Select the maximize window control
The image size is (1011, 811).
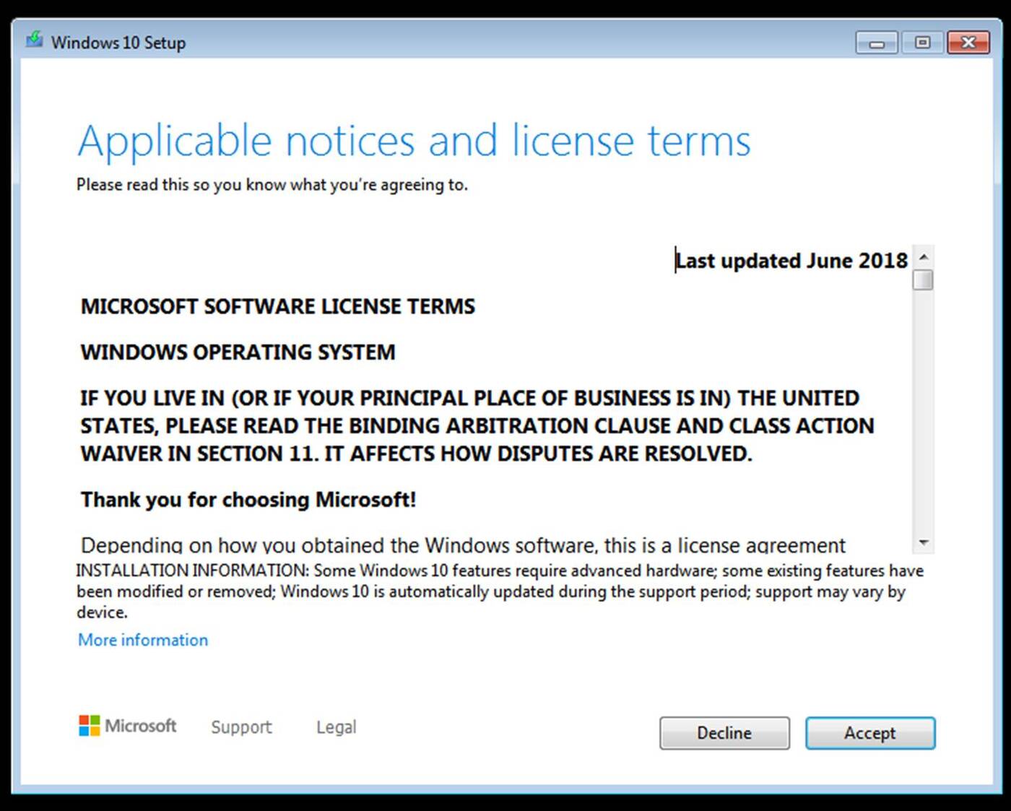(922, 42)
